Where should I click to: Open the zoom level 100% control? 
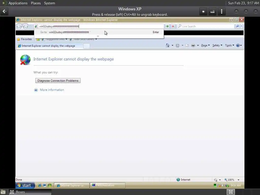coord(229,180)
